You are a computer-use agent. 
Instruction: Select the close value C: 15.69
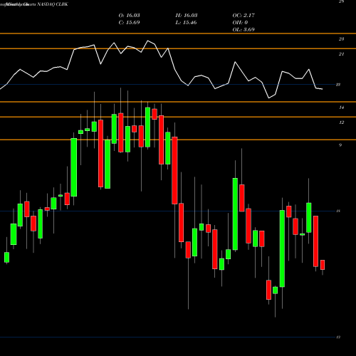tap(129, 23)
